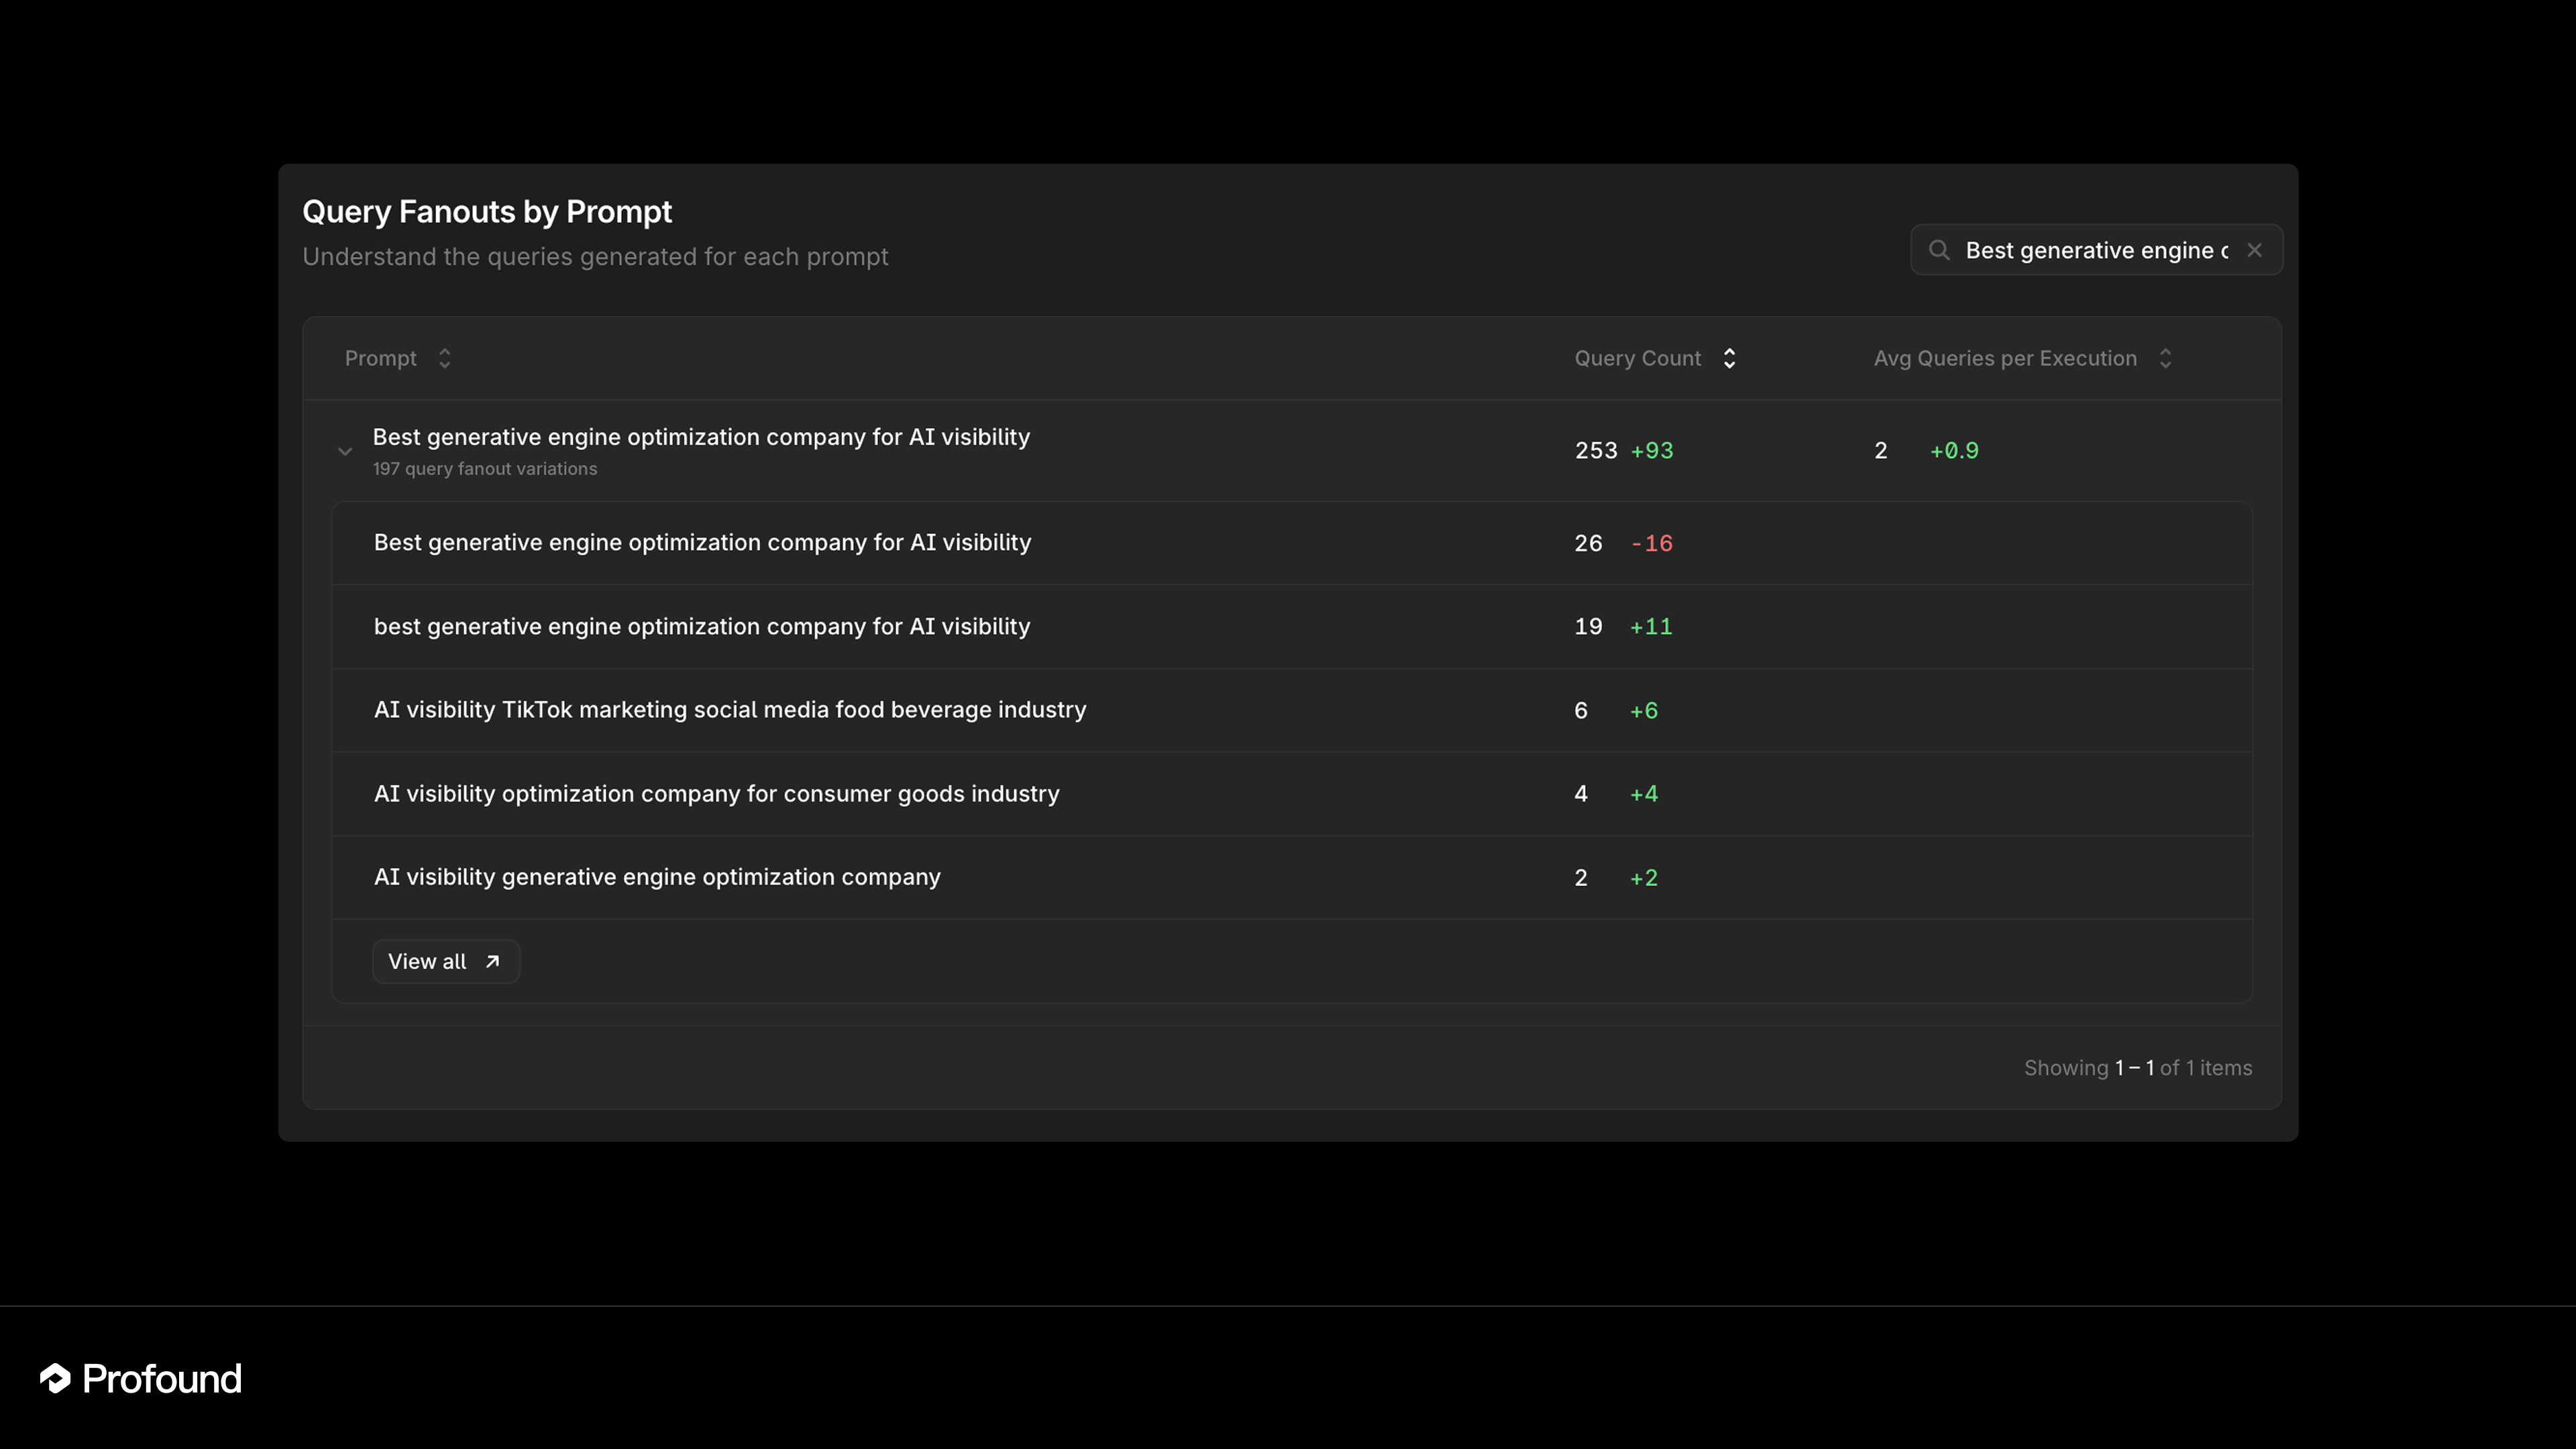This screenshot has height=1449, width=2576.
Task: Click the +11 change value
Action: (1651, 627)
